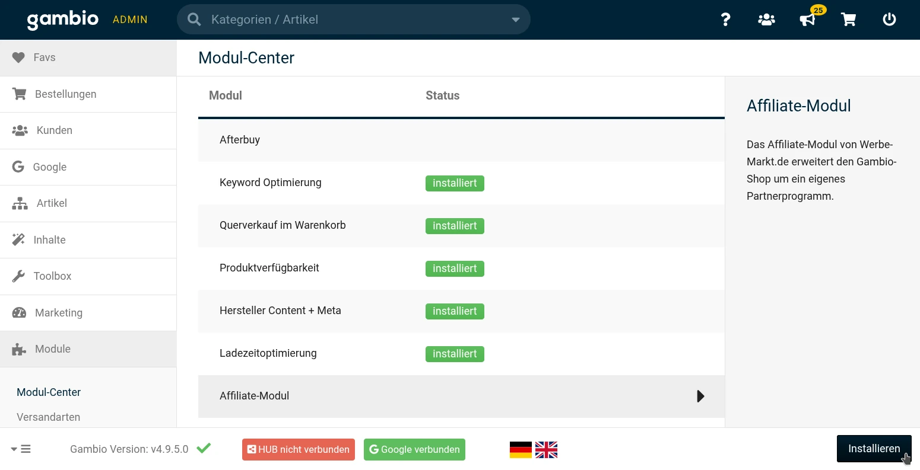The image size is (920, 470).
Task: Select Hersteller Content + Meta row
Action: (x=461, y=311)
